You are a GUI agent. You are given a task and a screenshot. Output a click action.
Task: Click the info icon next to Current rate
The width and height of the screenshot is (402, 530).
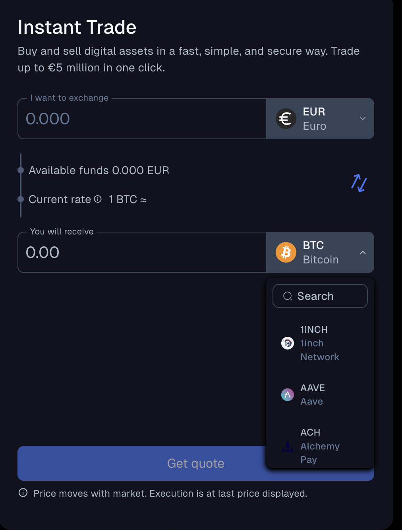point(98,200)
